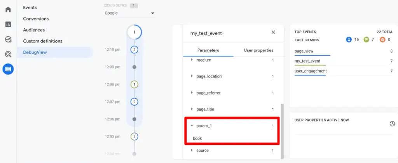Click the green conversions flag icon showing 7
This screenshot has width=398, height=163.
pos(366,39)
